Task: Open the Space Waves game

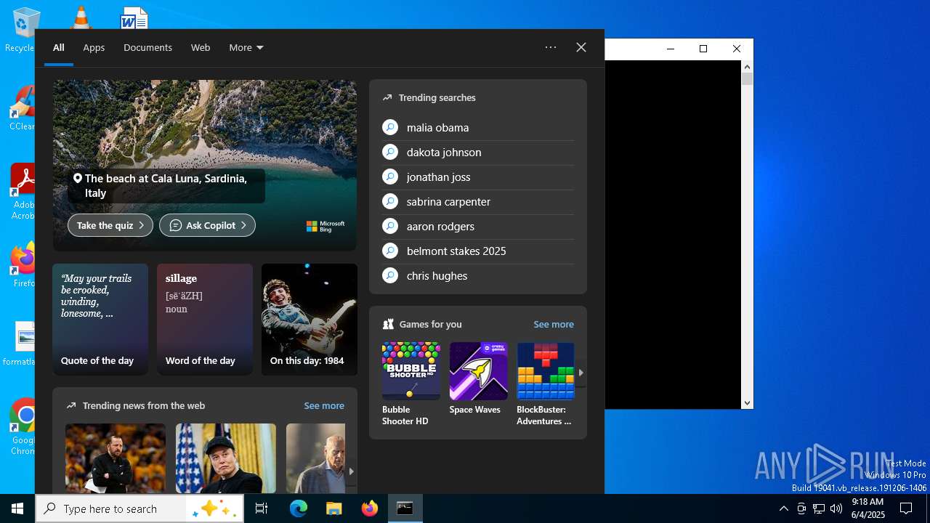Action: point(478,379)
